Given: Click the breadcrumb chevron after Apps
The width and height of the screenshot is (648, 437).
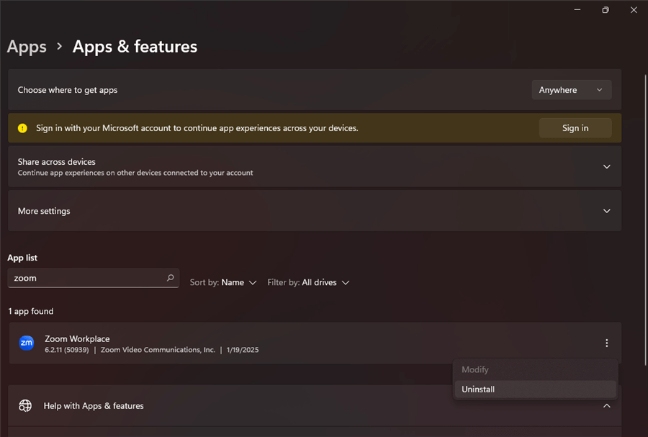Looking at the screenshot, I should (x=60, y=47).
